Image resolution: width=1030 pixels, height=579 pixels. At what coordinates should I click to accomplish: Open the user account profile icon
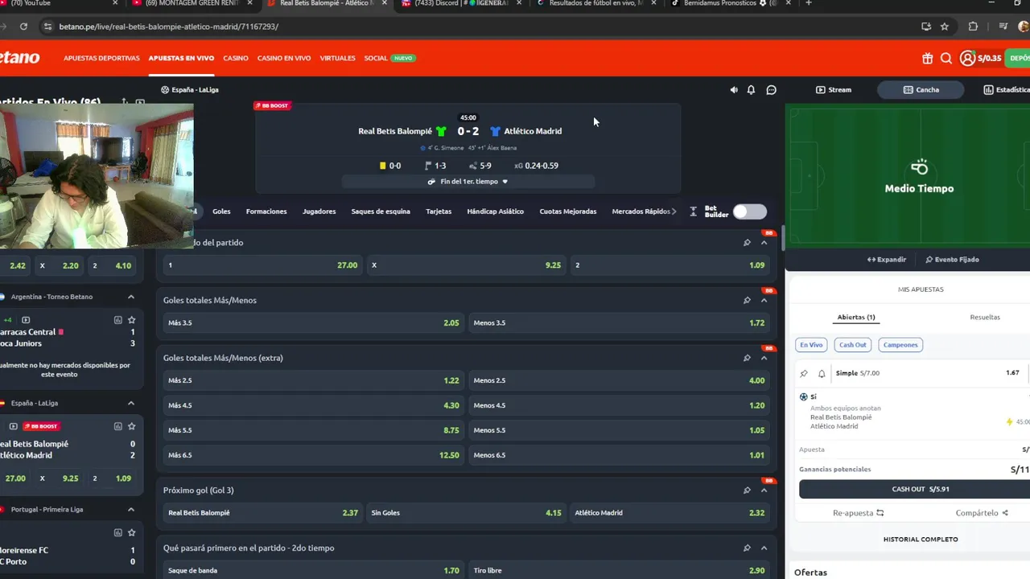click(967, 58)
